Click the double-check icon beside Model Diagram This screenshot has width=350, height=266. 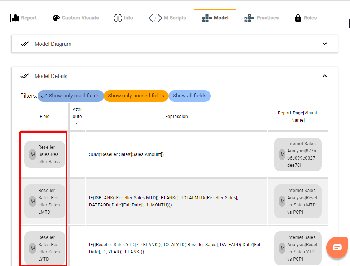coord(25,44)
